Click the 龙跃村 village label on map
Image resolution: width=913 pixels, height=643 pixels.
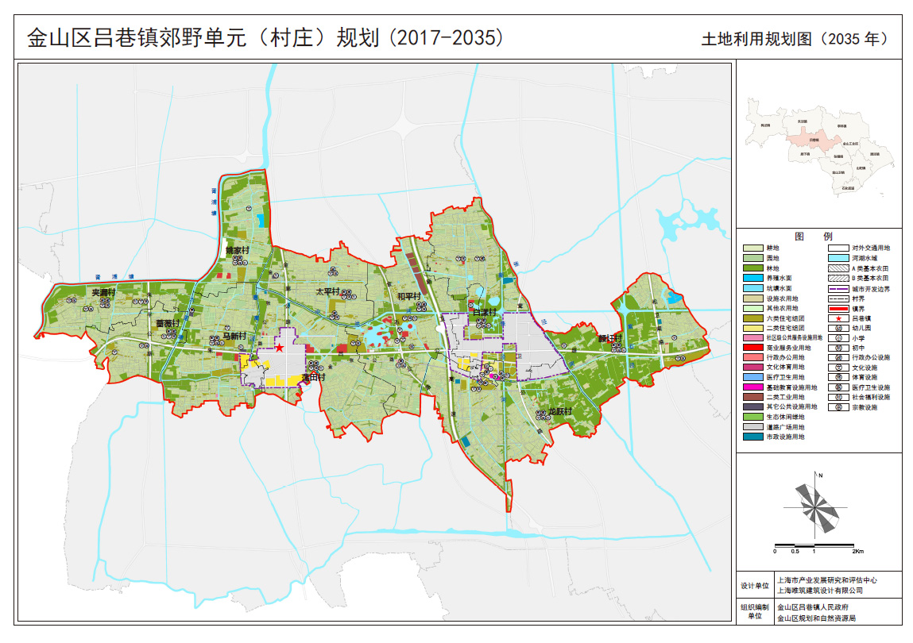coord(560,412)
